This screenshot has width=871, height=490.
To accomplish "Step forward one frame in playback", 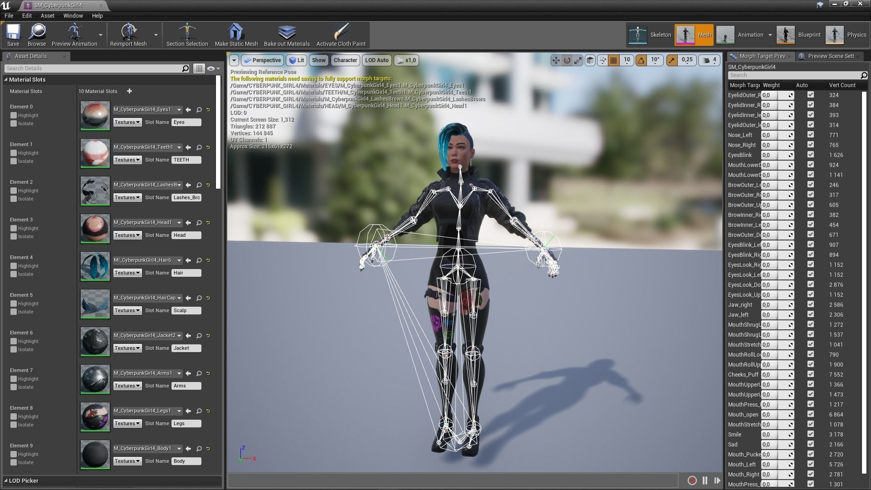I will tap(717, 480).
